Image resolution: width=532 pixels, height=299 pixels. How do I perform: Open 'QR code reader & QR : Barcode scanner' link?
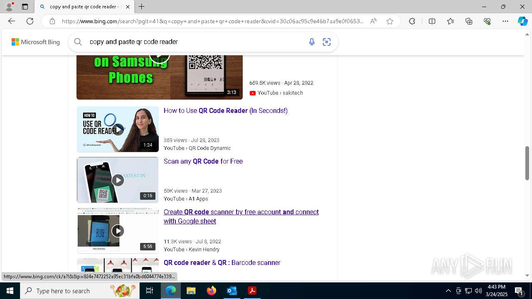(x=222, y=262)
